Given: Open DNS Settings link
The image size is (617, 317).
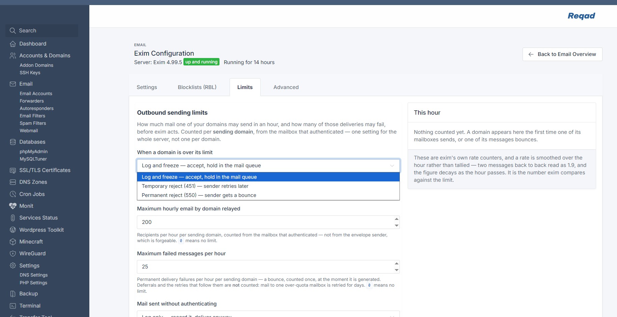Looking at the screenshot, I should [34, 275].
